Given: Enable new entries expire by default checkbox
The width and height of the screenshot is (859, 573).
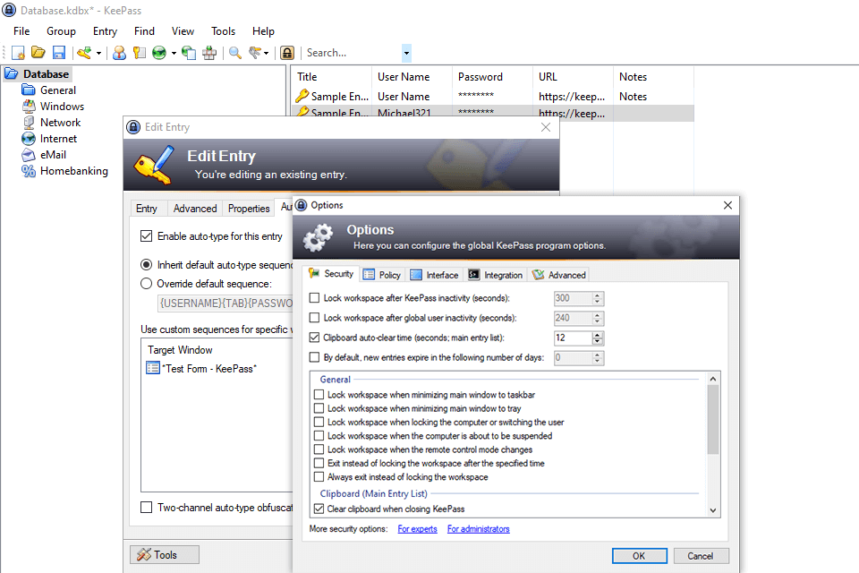Looking at the screenshot, I should [314, 357].
